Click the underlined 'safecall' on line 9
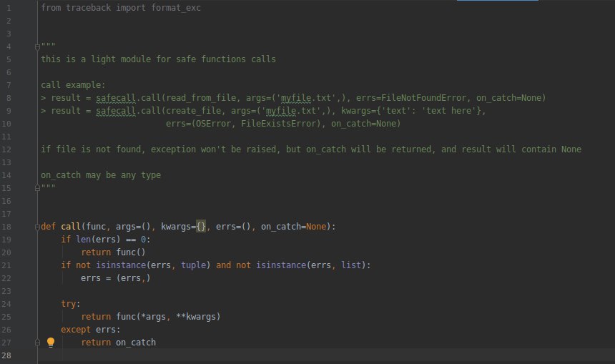615x364 pixels. [x=116, y=111]
